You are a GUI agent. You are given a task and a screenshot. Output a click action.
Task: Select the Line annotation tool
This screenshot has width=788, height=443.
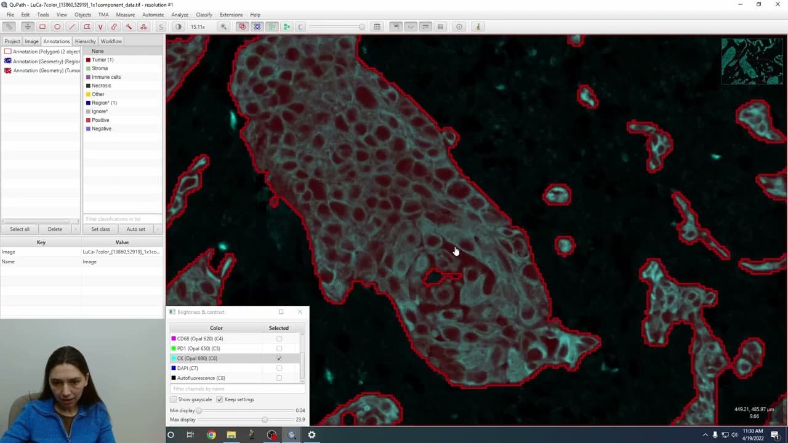pos(72,26)
